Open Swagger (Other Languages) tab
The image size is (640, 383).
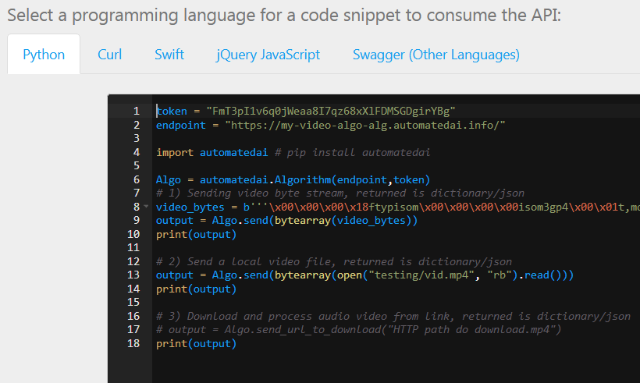(x=436, y=55)
